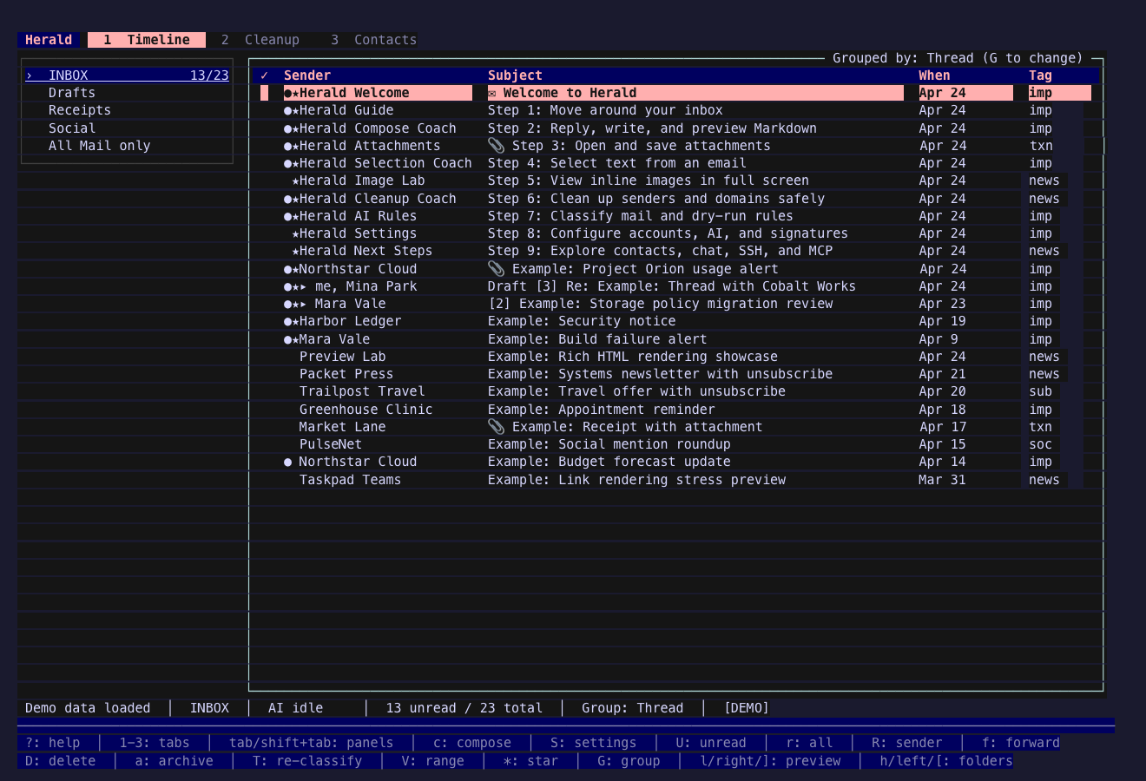Screen dimensions: 1146x781
Task: Click the 'V: range' shortcut hint
Action: point(433,761)
